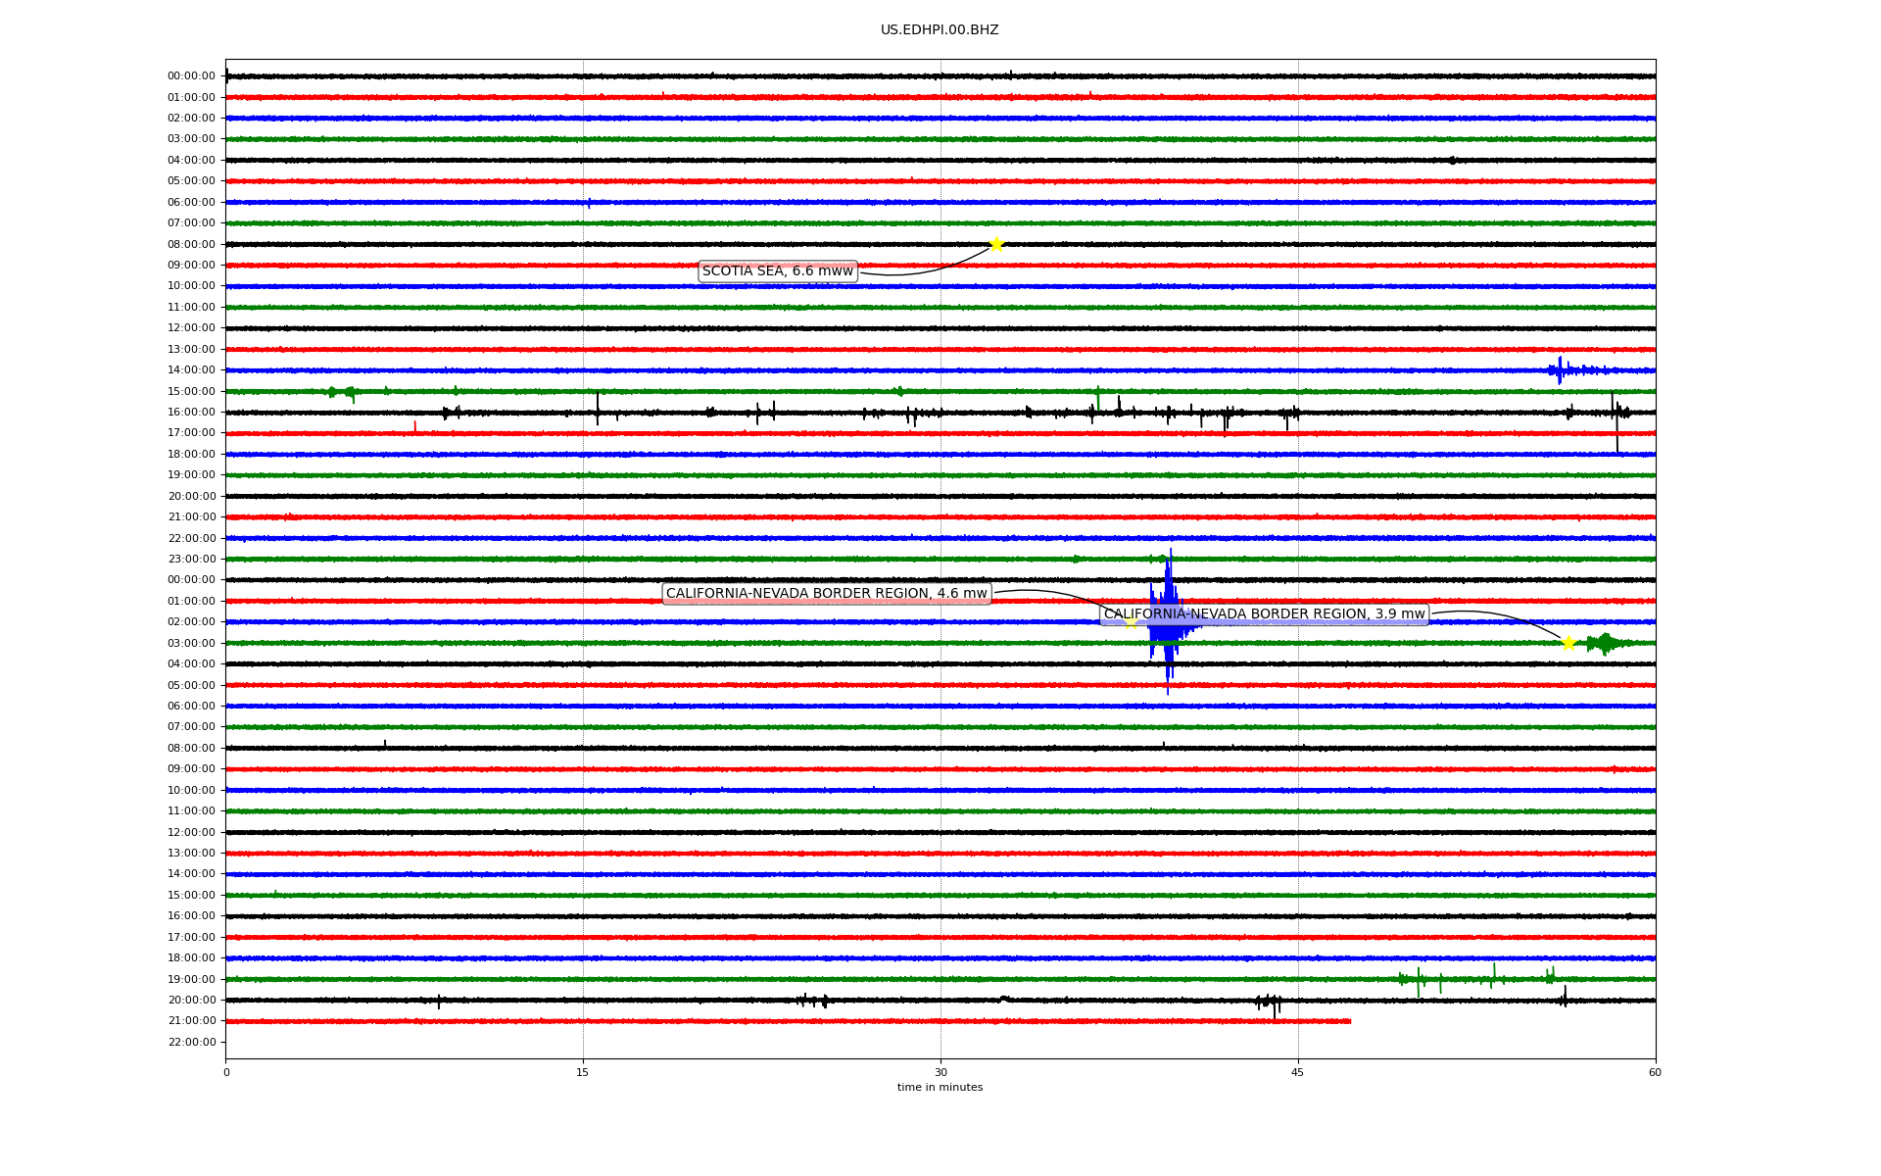Viewport: 1881px width, 1176px height.
Task: Click the 3.9 mw California-Nevada event star marker
Action: pyautogui.click(x=1568, y=643)
